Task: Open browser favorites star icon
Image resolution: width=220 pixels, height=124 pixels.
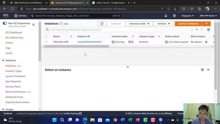Action: point(192,9)
